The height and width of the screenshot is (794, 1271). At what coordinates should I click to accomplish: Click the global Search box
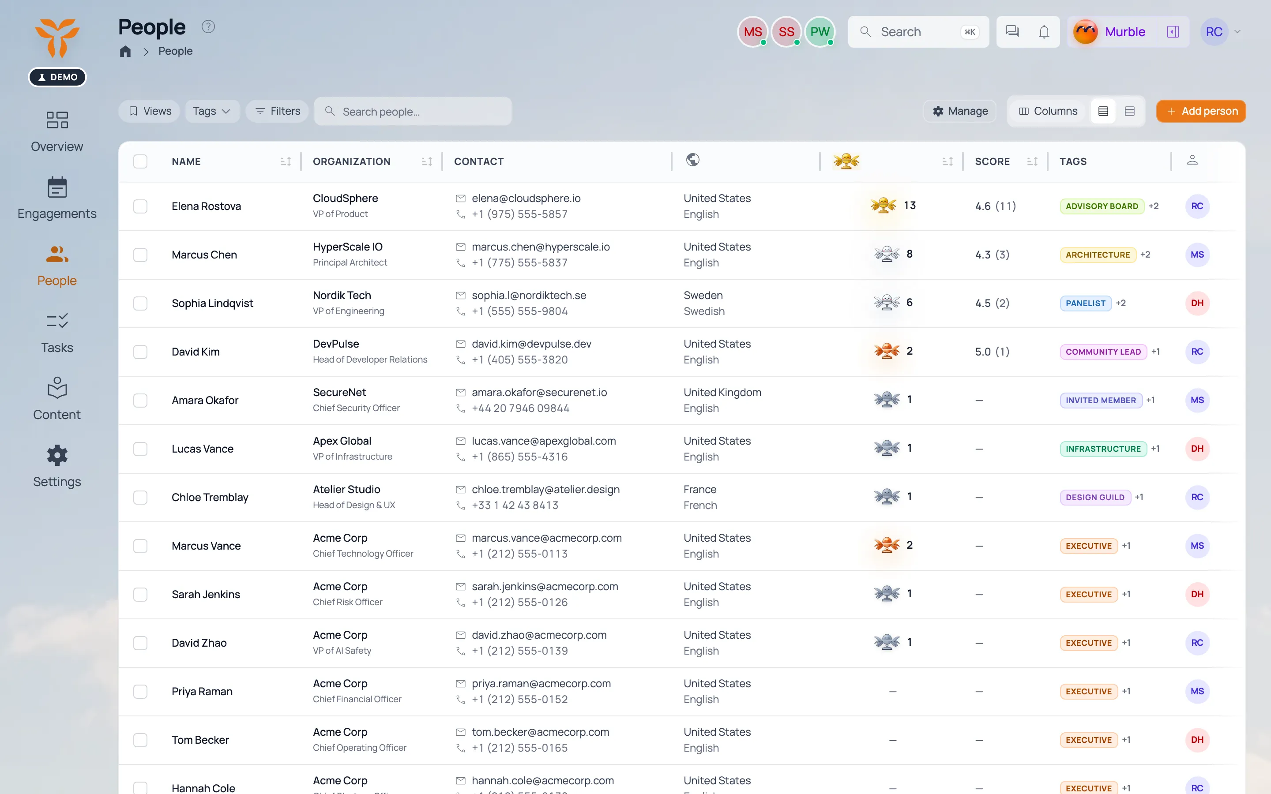click(918, 31)
